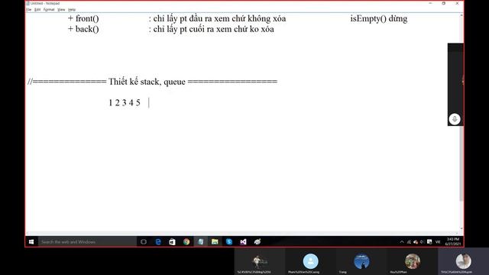Click the text 'isEmpty() dừng'

tap(379, 18)
